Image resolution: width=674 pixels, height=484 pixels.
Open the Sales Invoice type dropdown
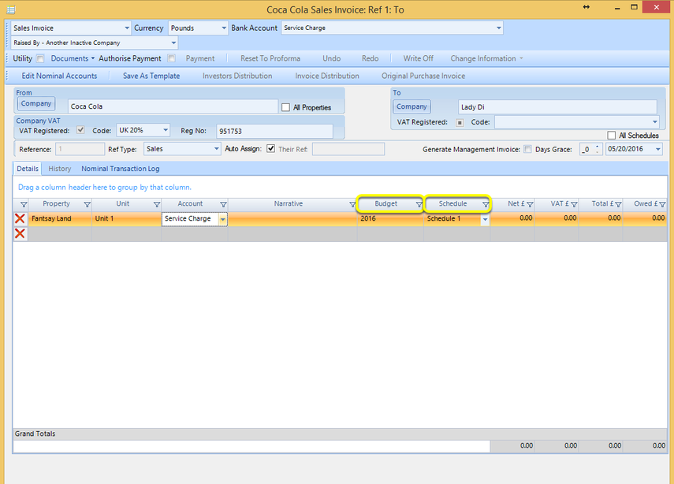point(127,28)
